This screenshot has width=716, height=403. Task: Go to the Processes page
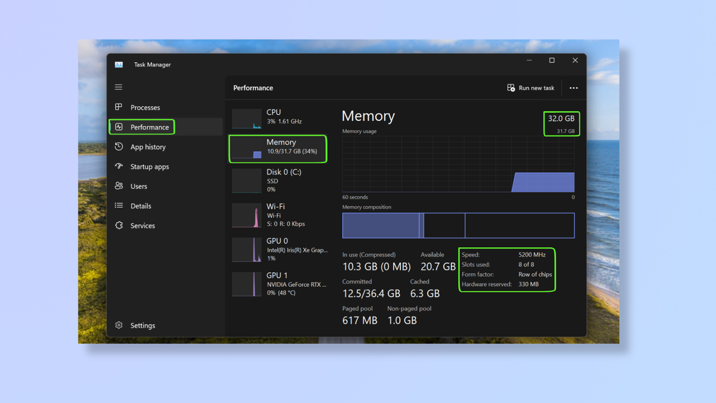coord(166,107)
